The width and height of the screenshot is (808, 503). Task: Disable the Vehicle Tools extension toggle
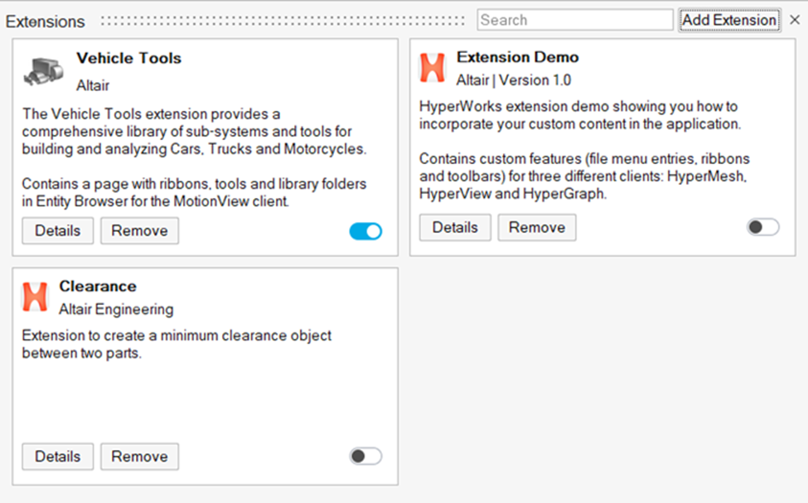pos(365,231)
